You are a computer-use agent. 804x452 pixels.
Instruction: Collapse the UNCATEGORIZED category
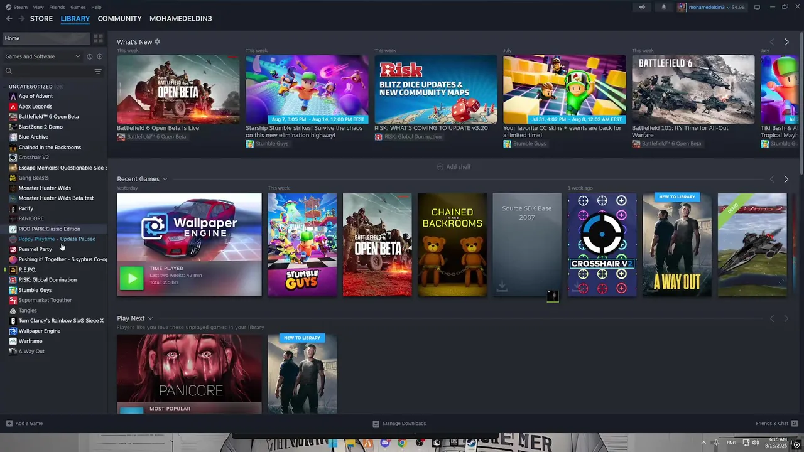pyautogui.click(x=5, y=87)
